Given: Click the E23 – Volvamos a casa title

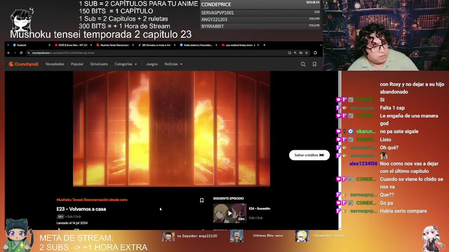Looking at the screenshot, I should point(81,209).
